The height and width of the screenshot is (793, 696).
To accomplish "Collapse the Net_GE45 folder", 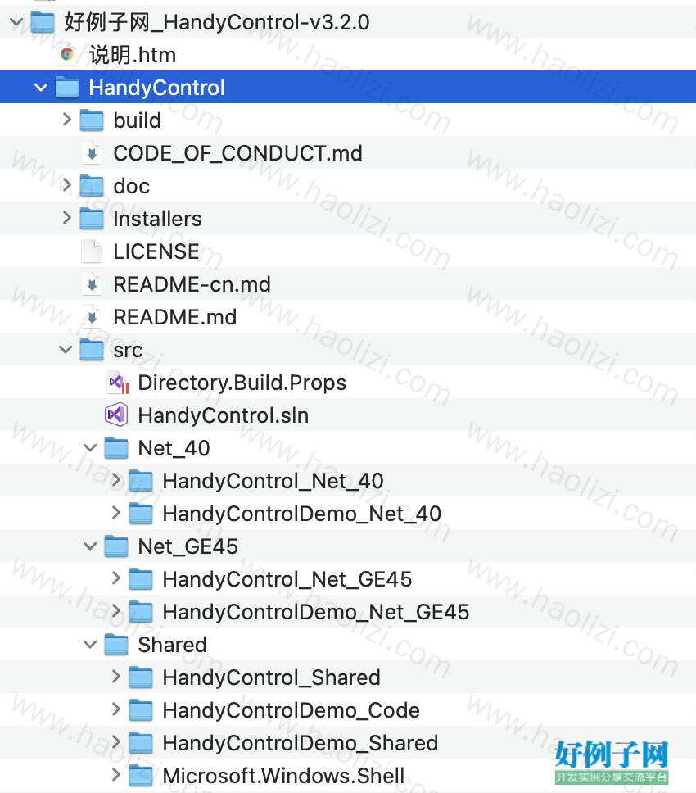I will [90, 546].
